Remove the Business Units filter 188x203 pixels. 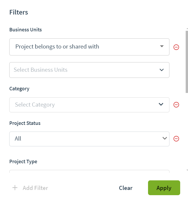176,47
